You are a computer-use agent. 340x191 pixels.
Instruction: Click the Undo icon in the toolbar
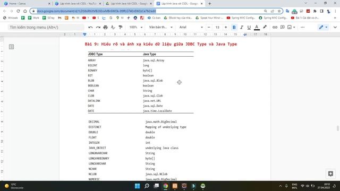[90, 27]
